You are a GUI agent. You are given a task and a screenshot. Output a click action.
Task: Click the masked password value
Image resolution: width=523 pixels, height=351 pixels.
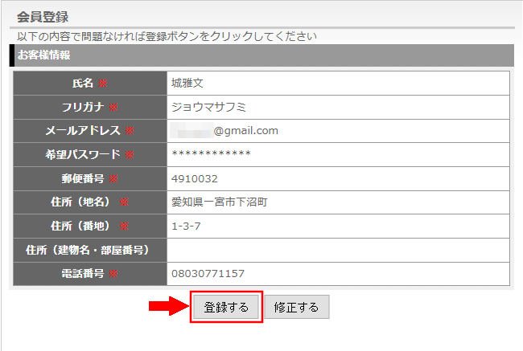tap(211, 154)
